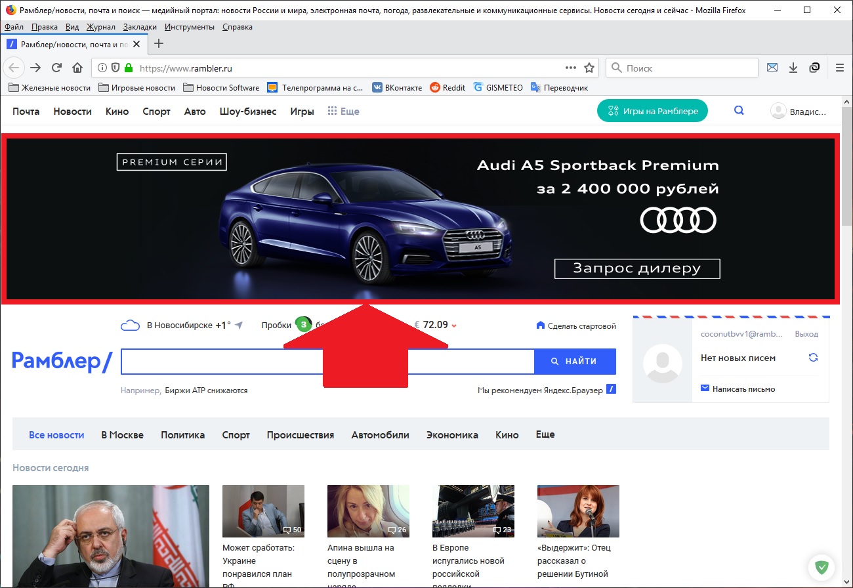Open Железные новости bookmark folder

(49, 87)
